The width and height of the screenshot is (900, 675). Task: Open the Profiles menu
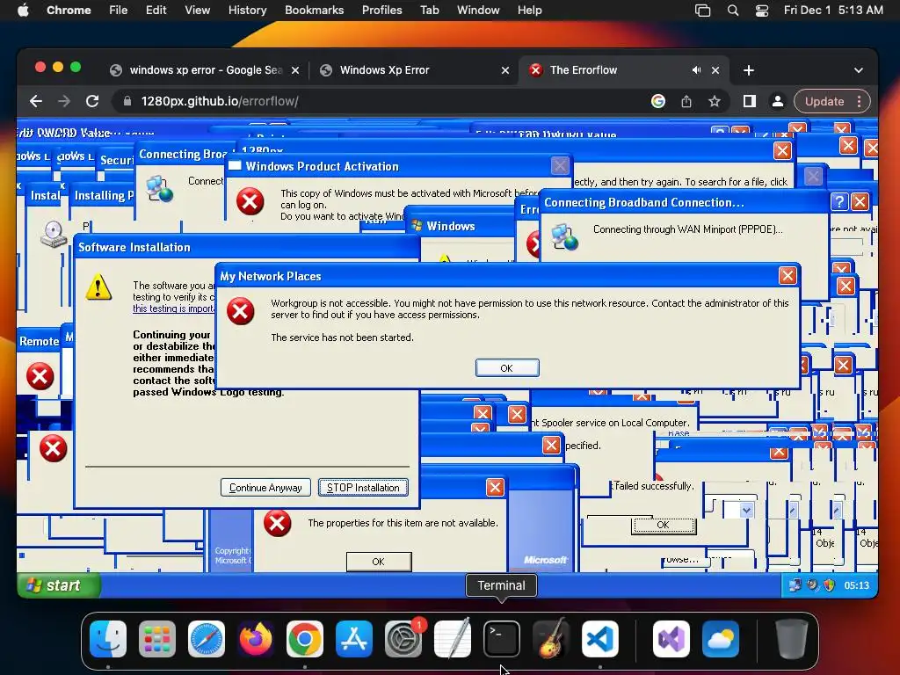381,11
